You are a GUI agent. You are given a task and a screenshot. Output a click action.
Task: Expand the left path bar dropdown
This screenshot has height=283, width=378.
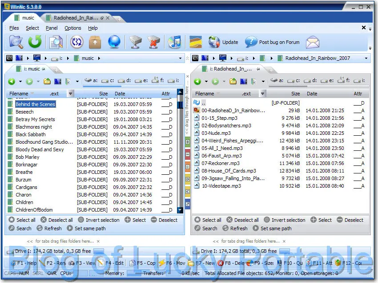pyautogui.click(x=180, y=58)
